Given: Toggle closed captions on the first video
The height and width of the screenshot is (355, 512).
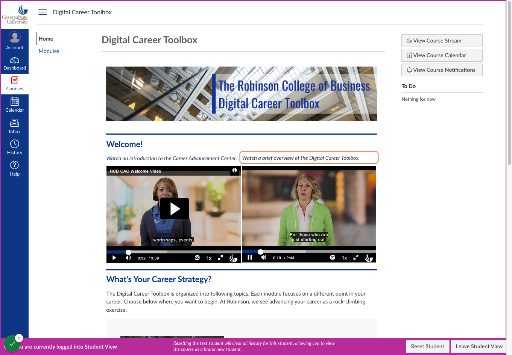Looking at the screenshot, I should (x=197, y=258).
